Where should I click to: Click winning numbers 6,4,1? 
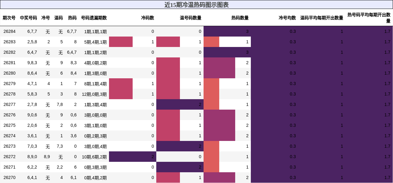pyautogui.click(x=32, y=177)
